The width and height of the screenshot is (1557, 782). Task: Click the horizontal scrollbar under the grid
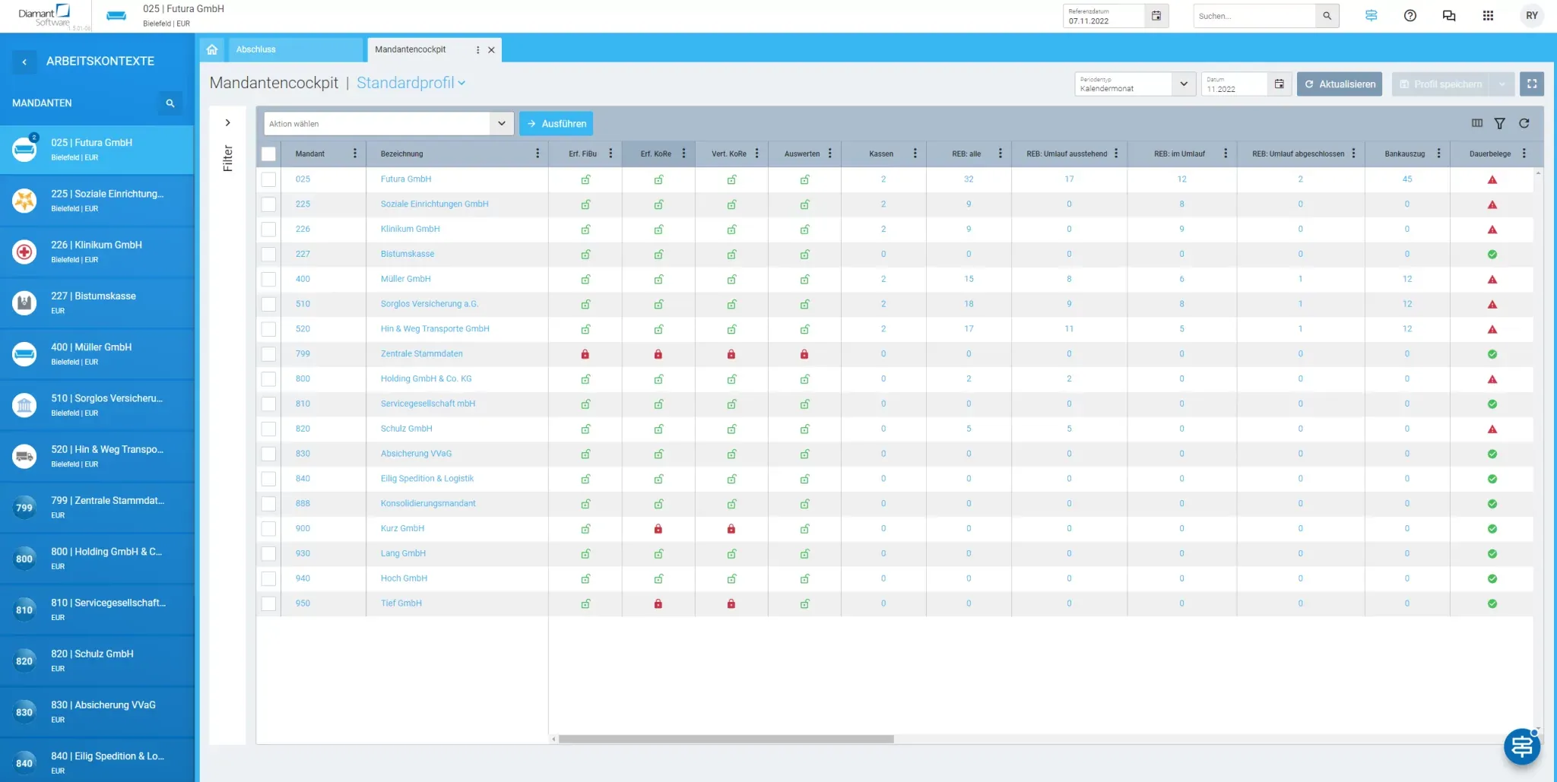726,739
